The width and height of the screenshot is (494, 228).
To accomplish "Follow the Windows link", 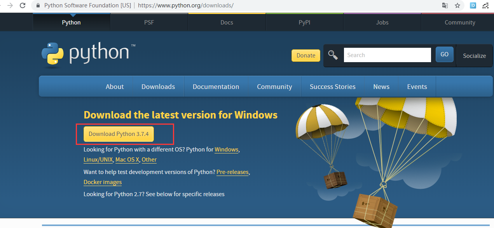I will 227,150.
